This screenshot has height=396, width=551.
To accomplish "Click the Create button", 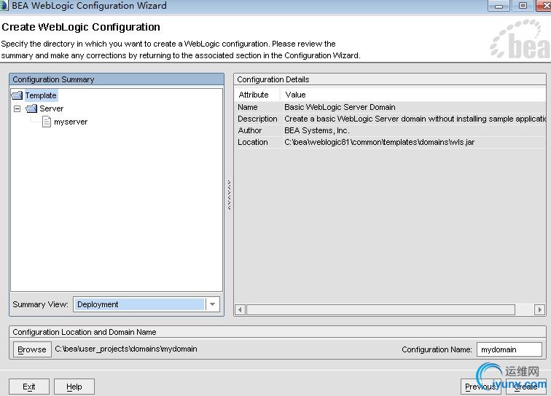I will (525, 387).
